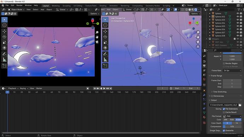
Task: Select the Measure tool in left viewport
Action: (x=4, y=60)
